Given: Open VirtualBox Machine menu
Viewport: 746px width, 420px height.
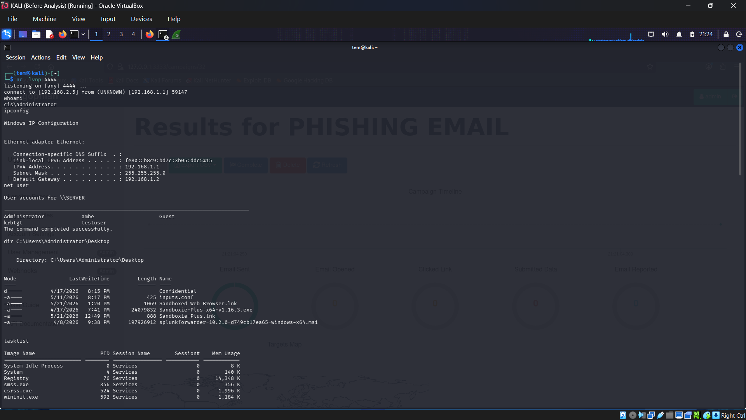Looking at the screenshot, I should 45,19.
